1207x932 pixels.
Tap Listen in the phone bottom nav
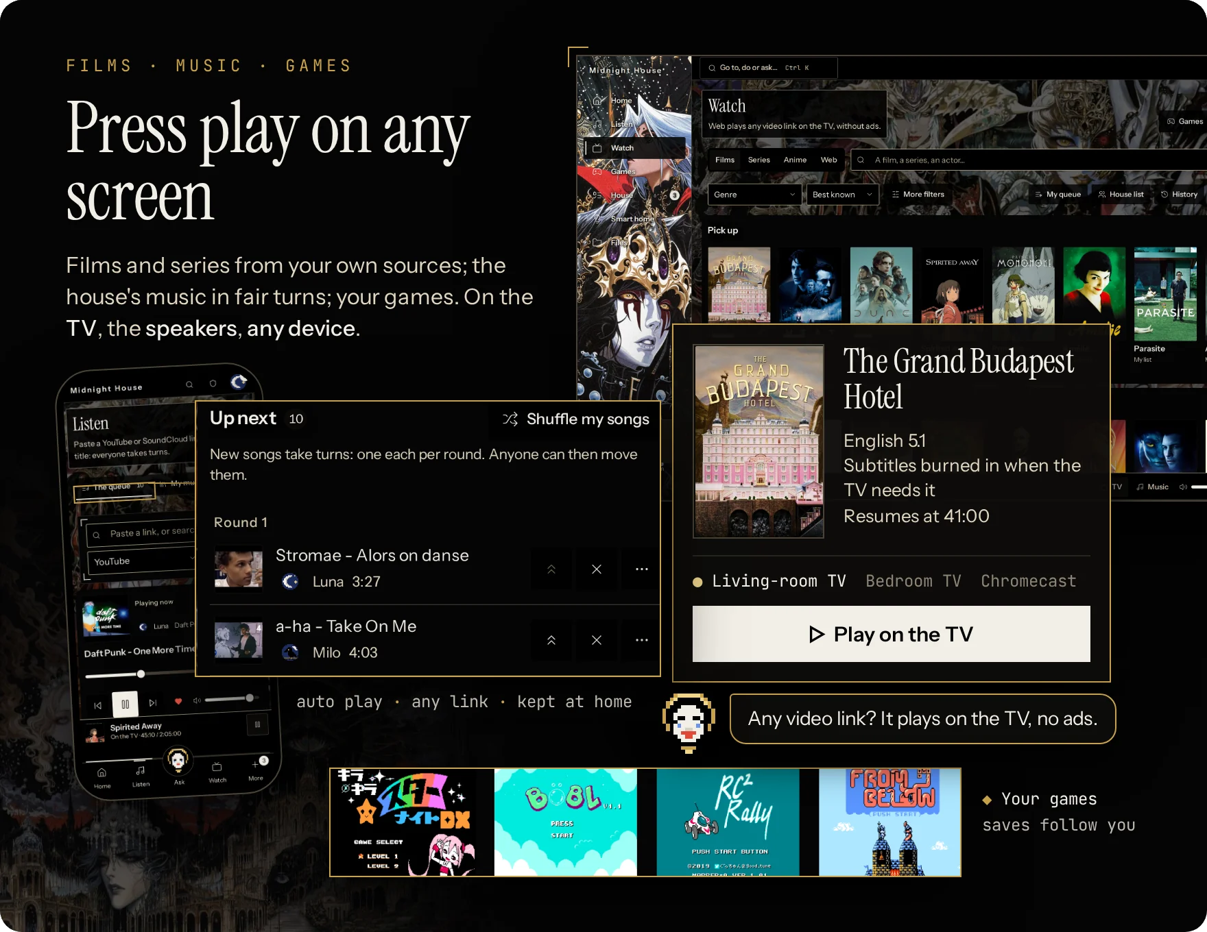tap(141, 776)
